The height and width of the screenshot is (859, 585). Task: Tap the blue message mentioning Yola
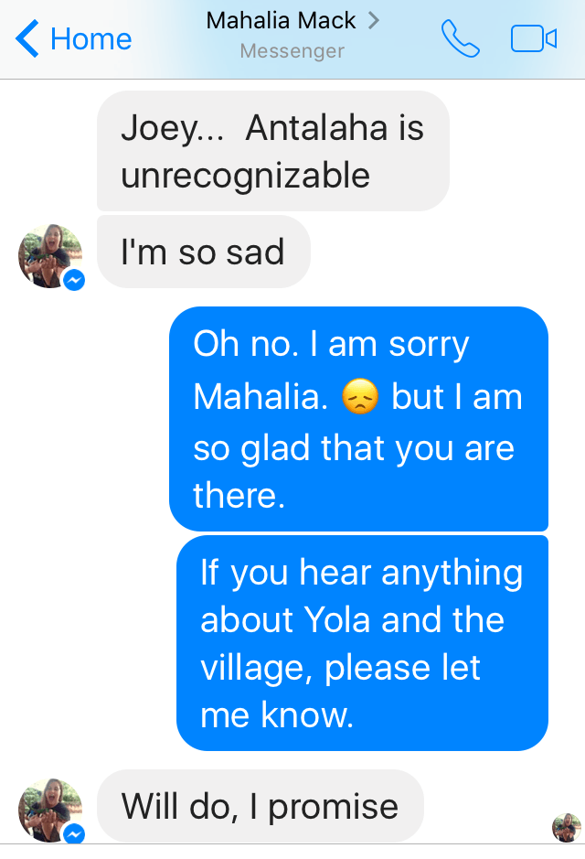[360, 643]
